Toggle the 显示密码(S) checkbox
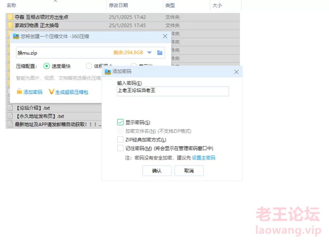 click(120, 122)
